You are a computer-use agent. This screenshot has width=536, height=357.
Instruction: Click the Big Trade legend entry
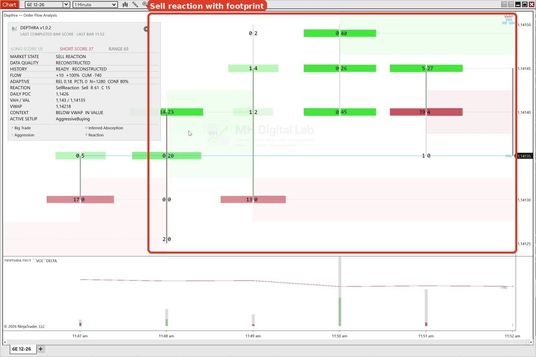click(21, 128)
